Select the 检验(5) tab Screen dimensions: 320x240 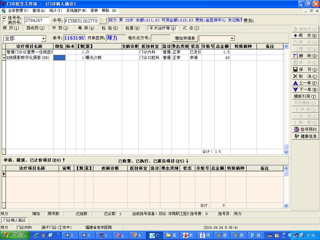coord(110,28)
